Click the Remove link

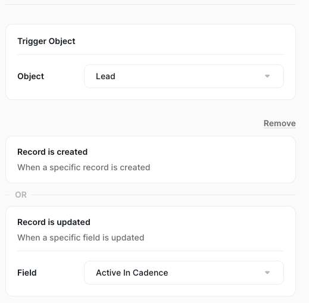click(280, 123)
